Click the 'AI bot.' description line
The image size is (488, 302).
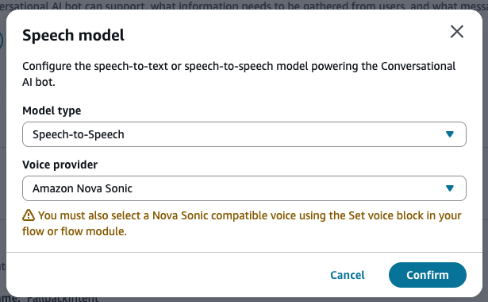tap(39, 82)
